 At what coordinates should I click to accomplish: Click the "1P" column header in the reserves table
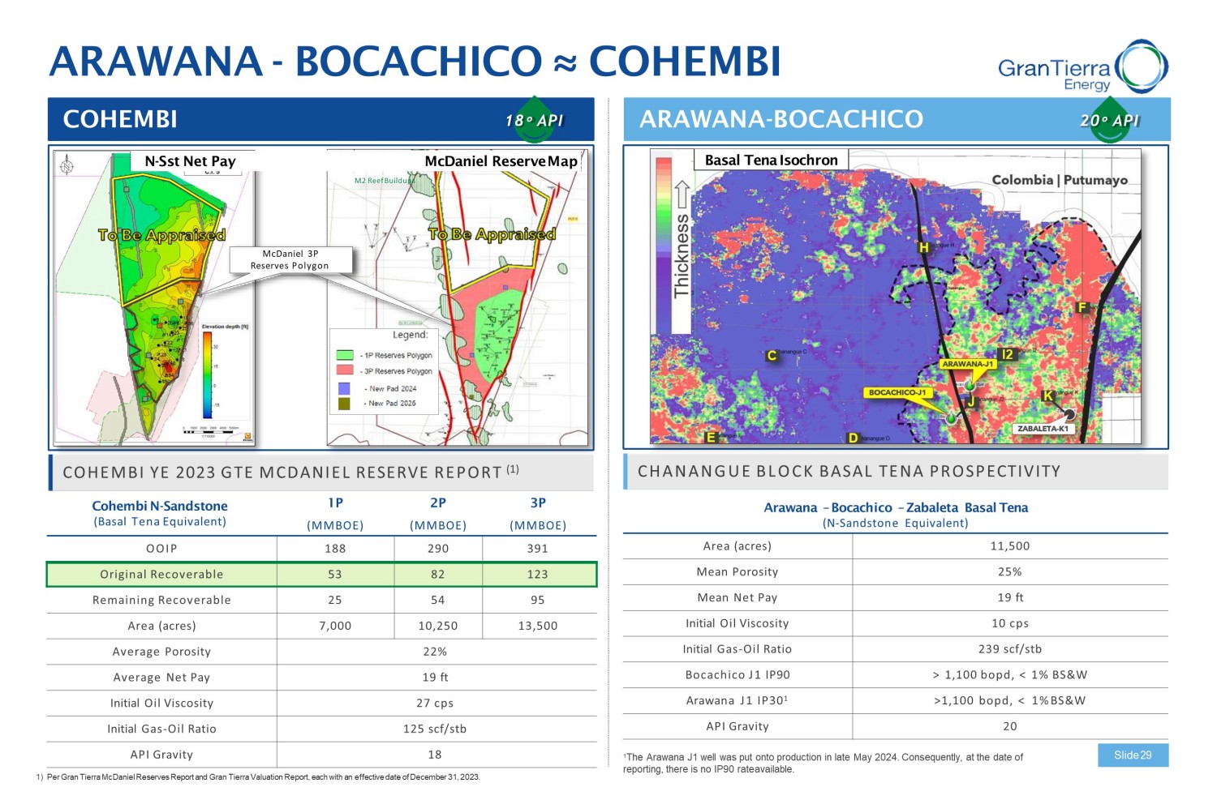[335, 503]
